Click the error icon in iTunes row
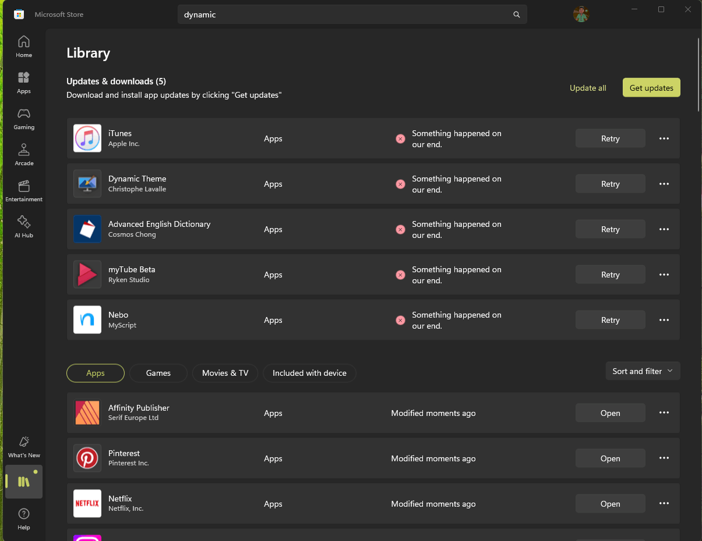Image resolution: width=702 pixels, height=541 pixels. click(400, 138)
